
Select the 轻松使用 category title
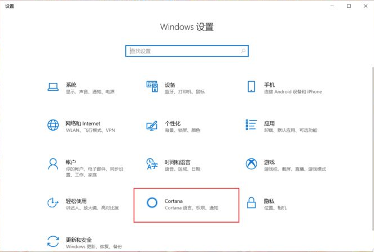76,201
